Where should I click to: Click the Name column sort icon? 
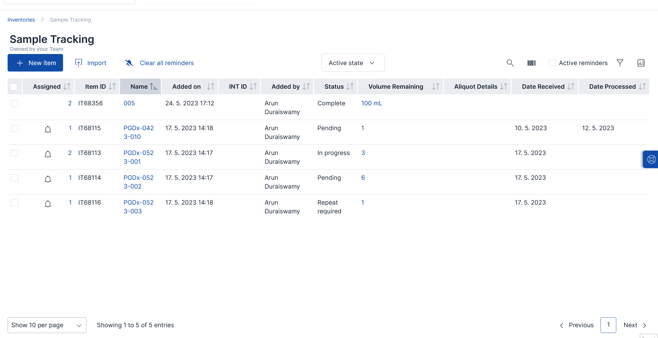pos(154,87)
